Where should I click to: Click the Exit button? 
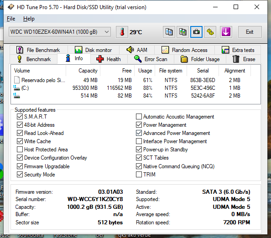coord(250,32)
